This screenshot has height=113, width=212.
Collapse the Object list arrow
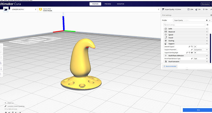(x=5, y=103)
